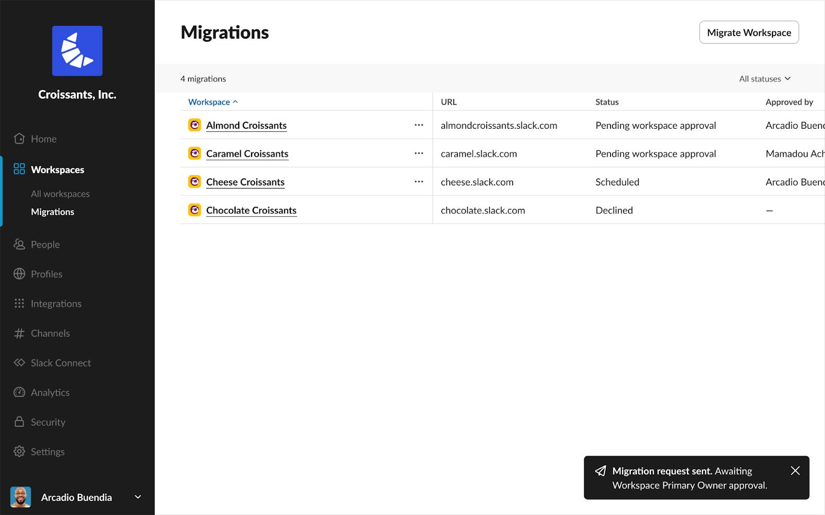Viewport: 825px width, 515px height.
Task: Click the URL column header
Action: (x=449, y=102)
